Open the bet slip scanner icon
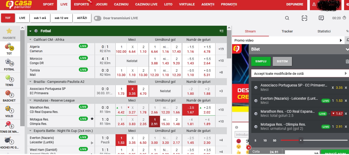 (304, 18)
